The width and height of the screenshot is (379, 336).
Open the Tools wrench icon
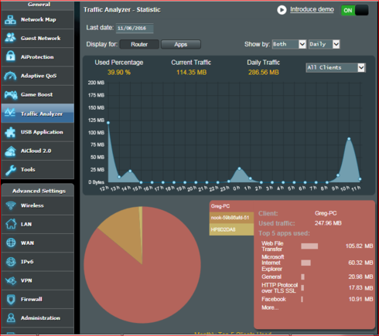coord(10,170)
